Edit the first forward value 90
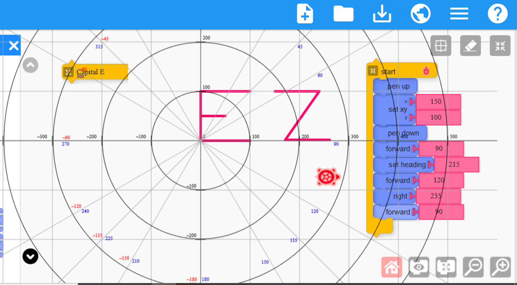Image resolution: width=517 pixels, height=285 pixels. pos(441,149)
